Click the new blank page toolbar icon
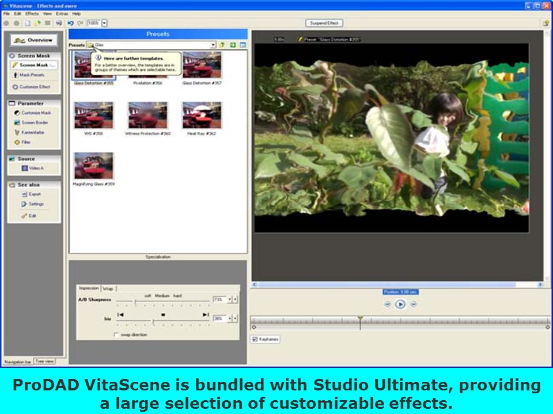 click(x=28, y=23)
